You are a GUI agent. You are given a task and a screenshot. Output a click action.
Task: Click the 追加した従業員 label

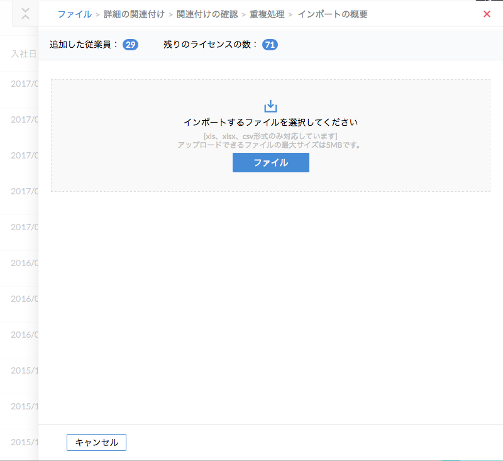[84, 45]
